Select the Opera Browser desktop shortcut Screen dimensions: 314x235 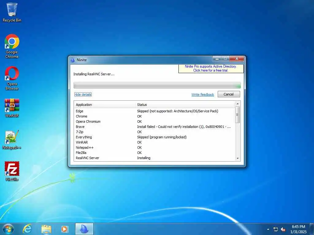12,78
